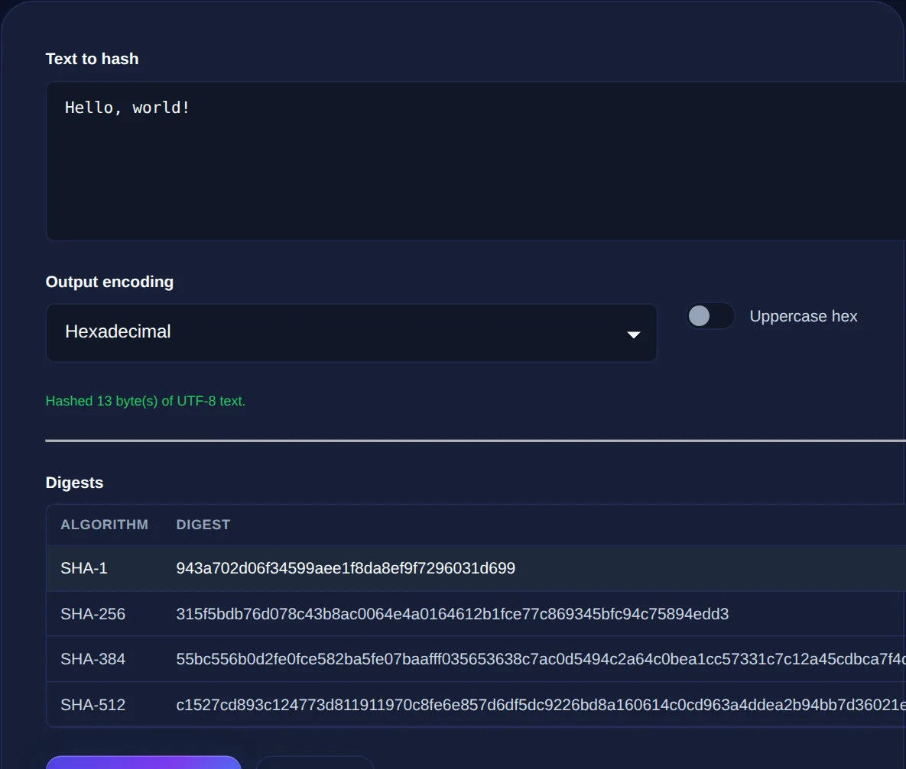Select the SHA-256 algorithm cell
The width and height of the screenshot is (906, 769).
93,614
